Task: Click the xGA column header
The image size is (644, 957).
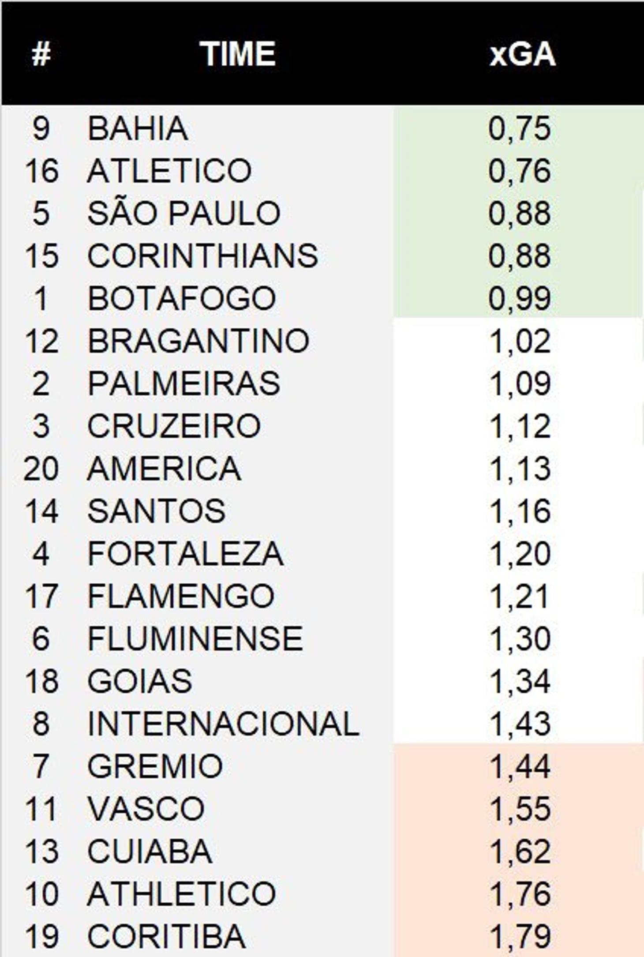Action: tap(522, 54)
